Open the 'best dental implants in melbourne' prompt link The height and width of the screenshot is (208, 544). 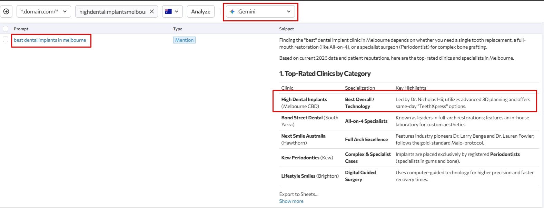pyautogui.click(x=50, y=40)
